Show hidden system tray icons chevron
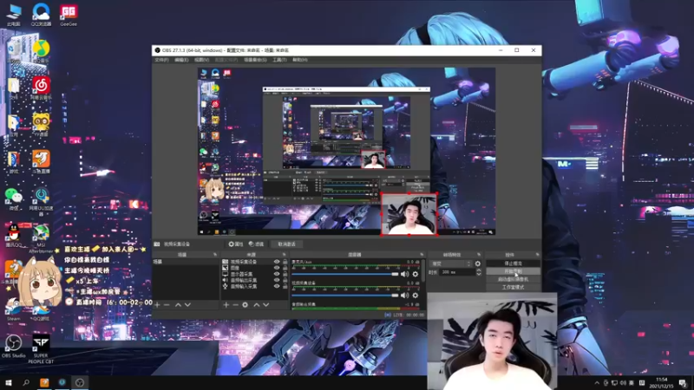Screen dimensions: 694x390 597,383
